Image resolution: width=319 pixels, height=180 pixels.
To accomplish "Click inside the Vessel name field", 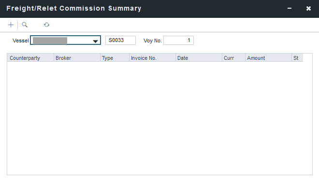I will tap(61, 41).
